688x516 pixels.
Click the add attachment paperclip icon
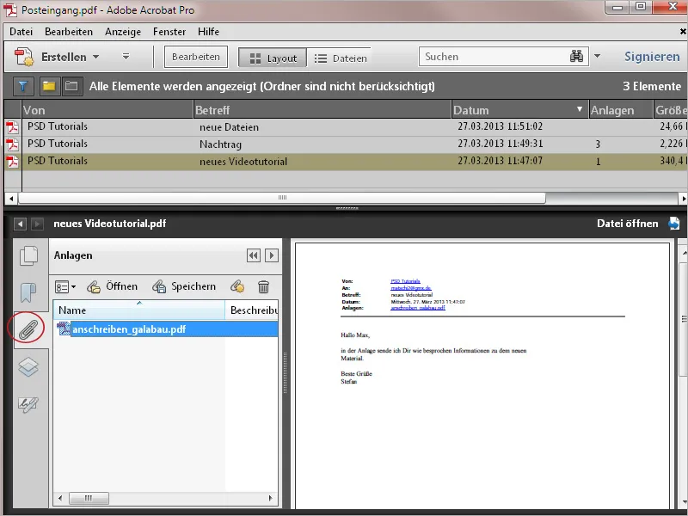click(x=237, y=286)
